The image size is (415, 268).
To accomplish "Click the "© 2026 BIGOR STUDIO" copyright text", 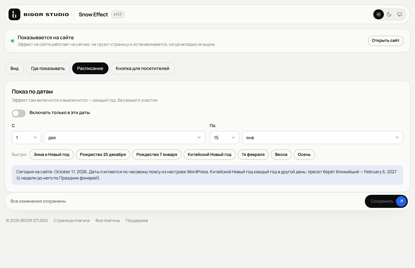I will pyautogui.click(x=27, y=221).
